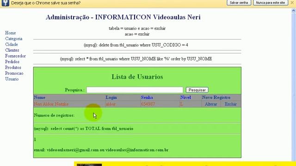296x166 pixels.
Task: Sort by the Nome column header
Action: (39, 97)
